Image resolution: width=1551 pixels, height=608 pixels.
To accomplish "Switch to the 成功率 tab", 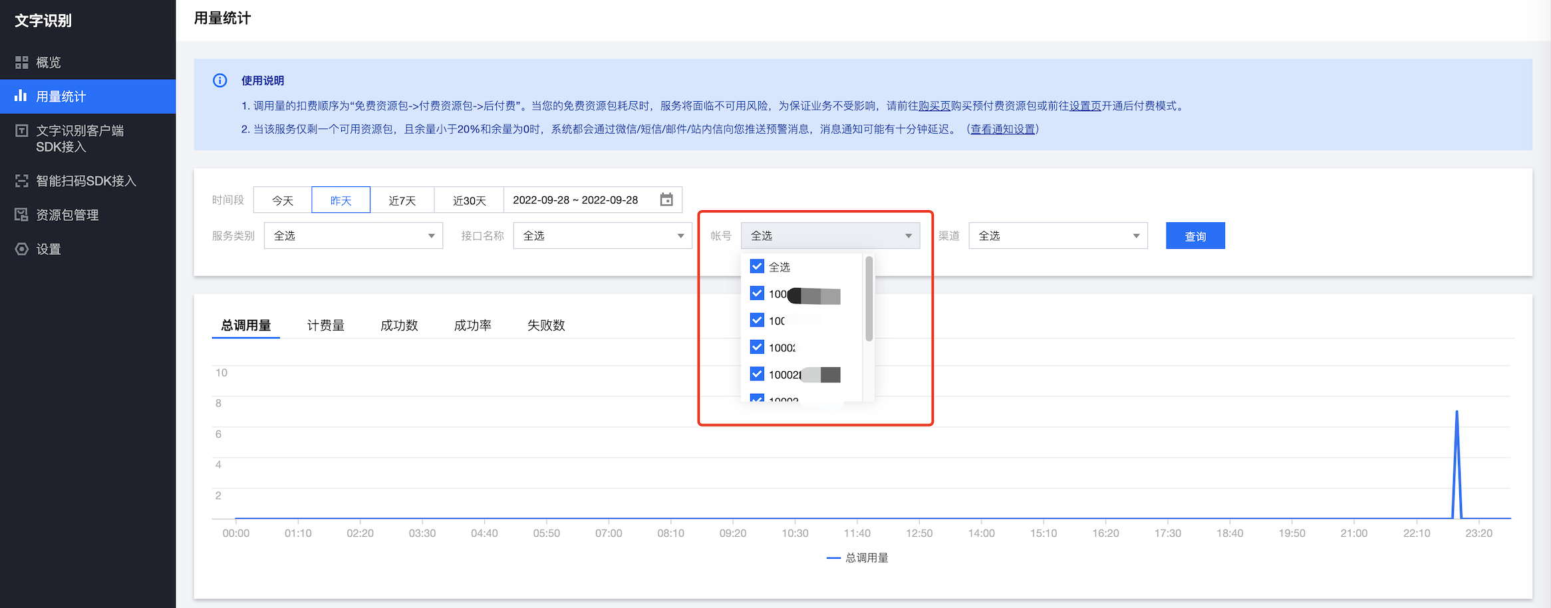I will [473, 325].
